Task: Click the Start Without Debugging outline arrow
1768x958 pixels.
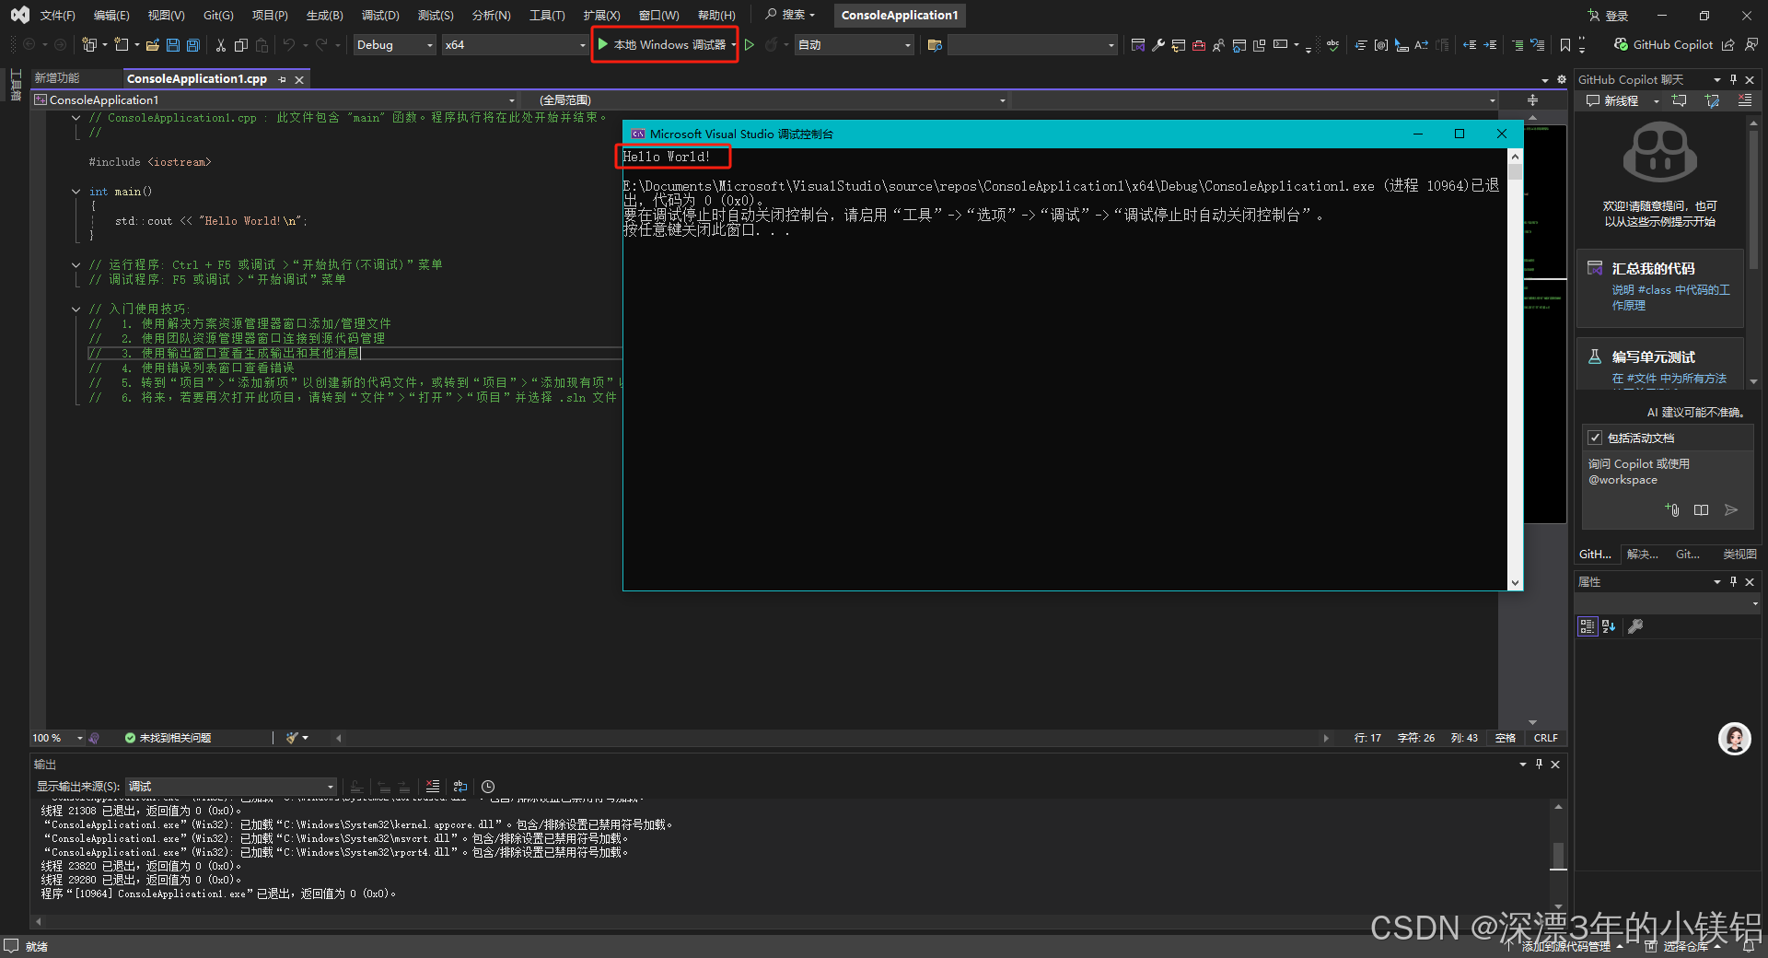Action: click(x=750, y=44)
